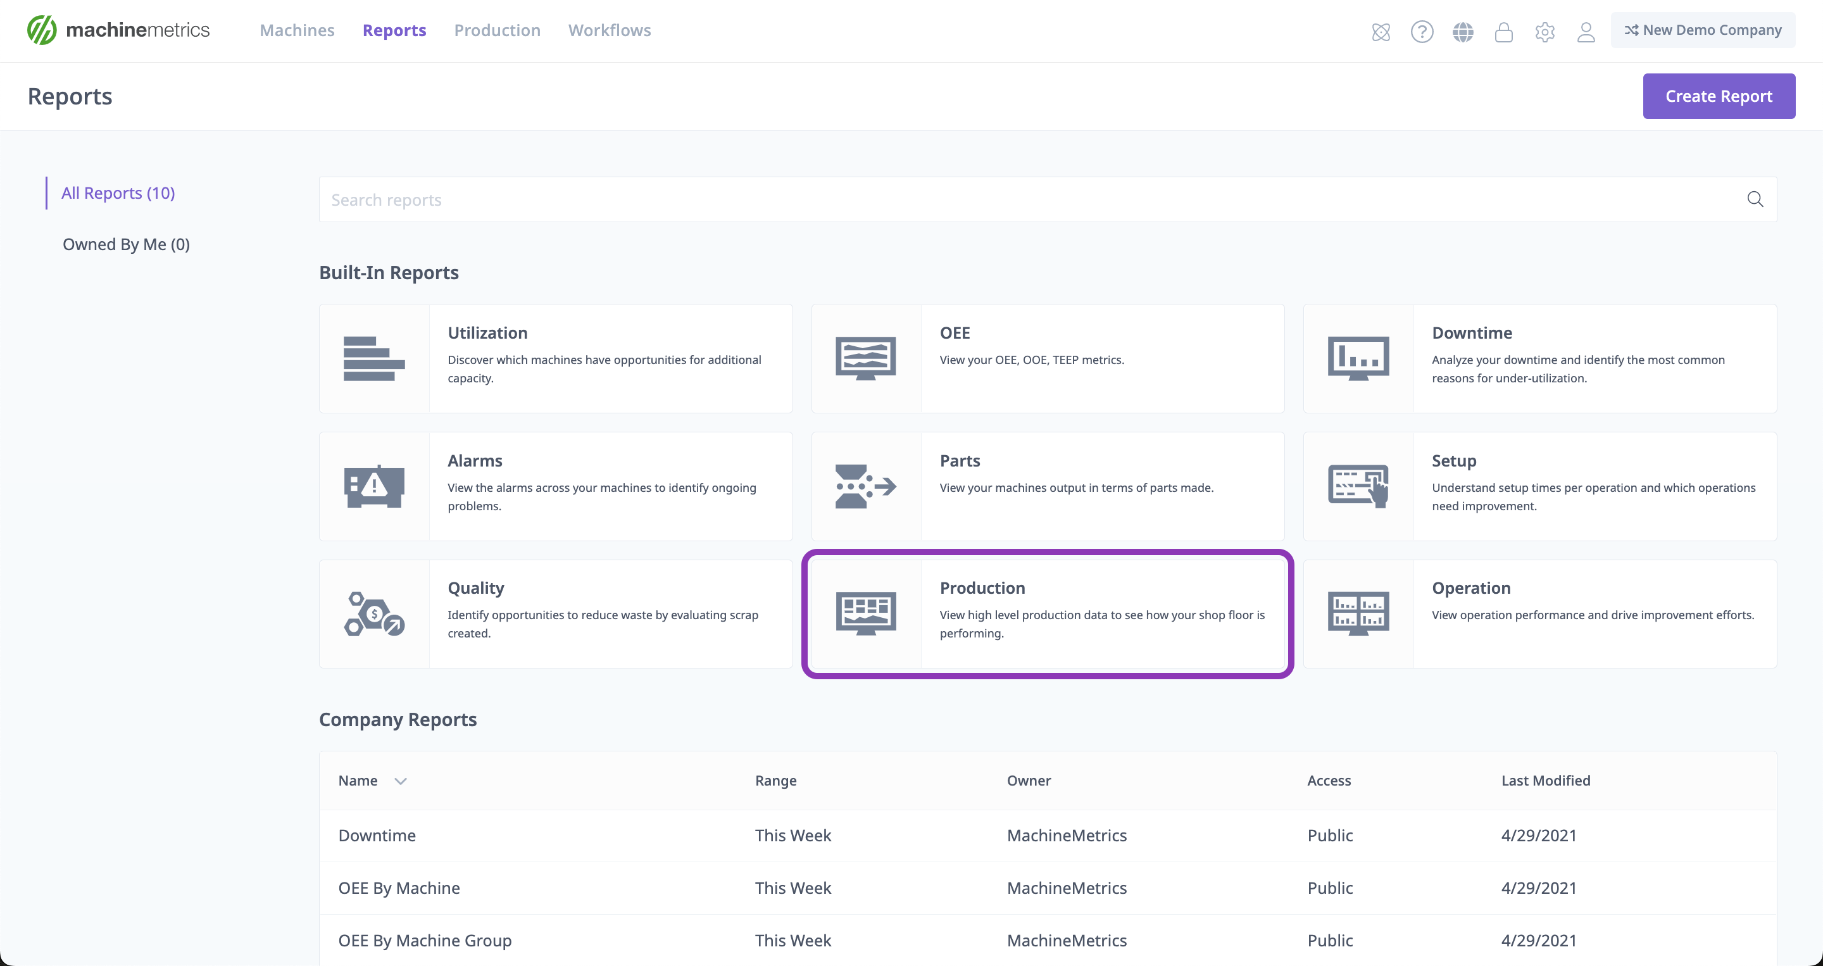Open Downtime row in Company Reports
Screen dimensions: 1823x966
point(1048,836)
